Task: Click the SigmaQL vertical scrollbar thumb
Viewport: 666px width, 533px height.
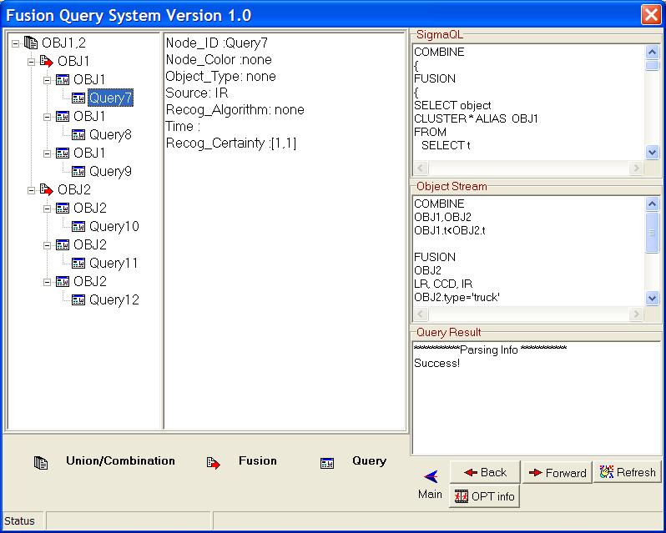Action: [652, 65]
